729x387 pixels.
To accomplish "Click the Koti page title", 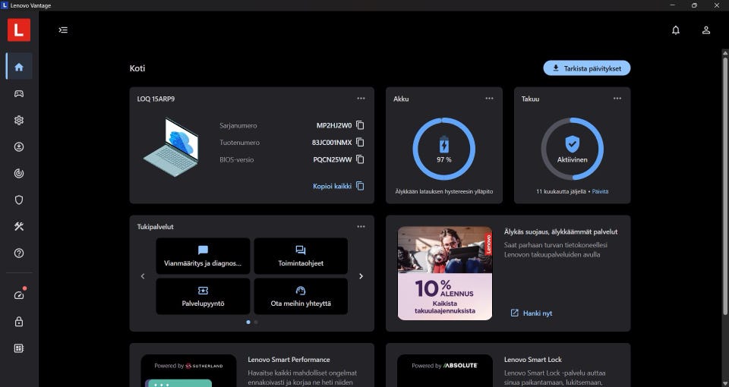I will tap(137, 68).
